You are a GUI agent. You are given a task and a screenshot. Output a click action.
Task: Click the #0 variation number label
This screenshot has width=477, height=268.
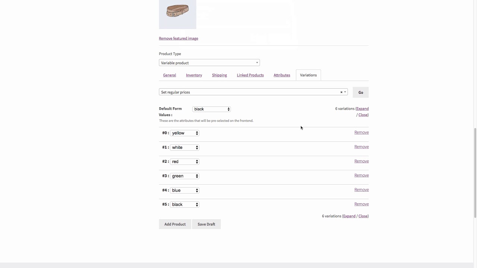coord(165,133)
